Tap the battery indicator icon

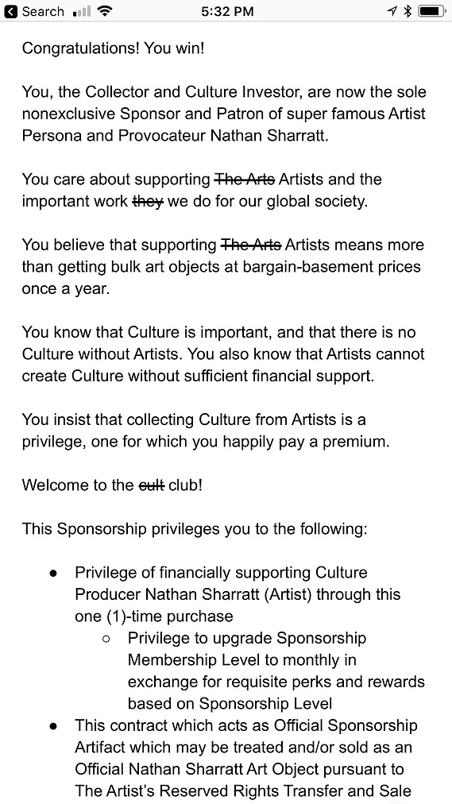pyautogui.click(x=431, y=11)
